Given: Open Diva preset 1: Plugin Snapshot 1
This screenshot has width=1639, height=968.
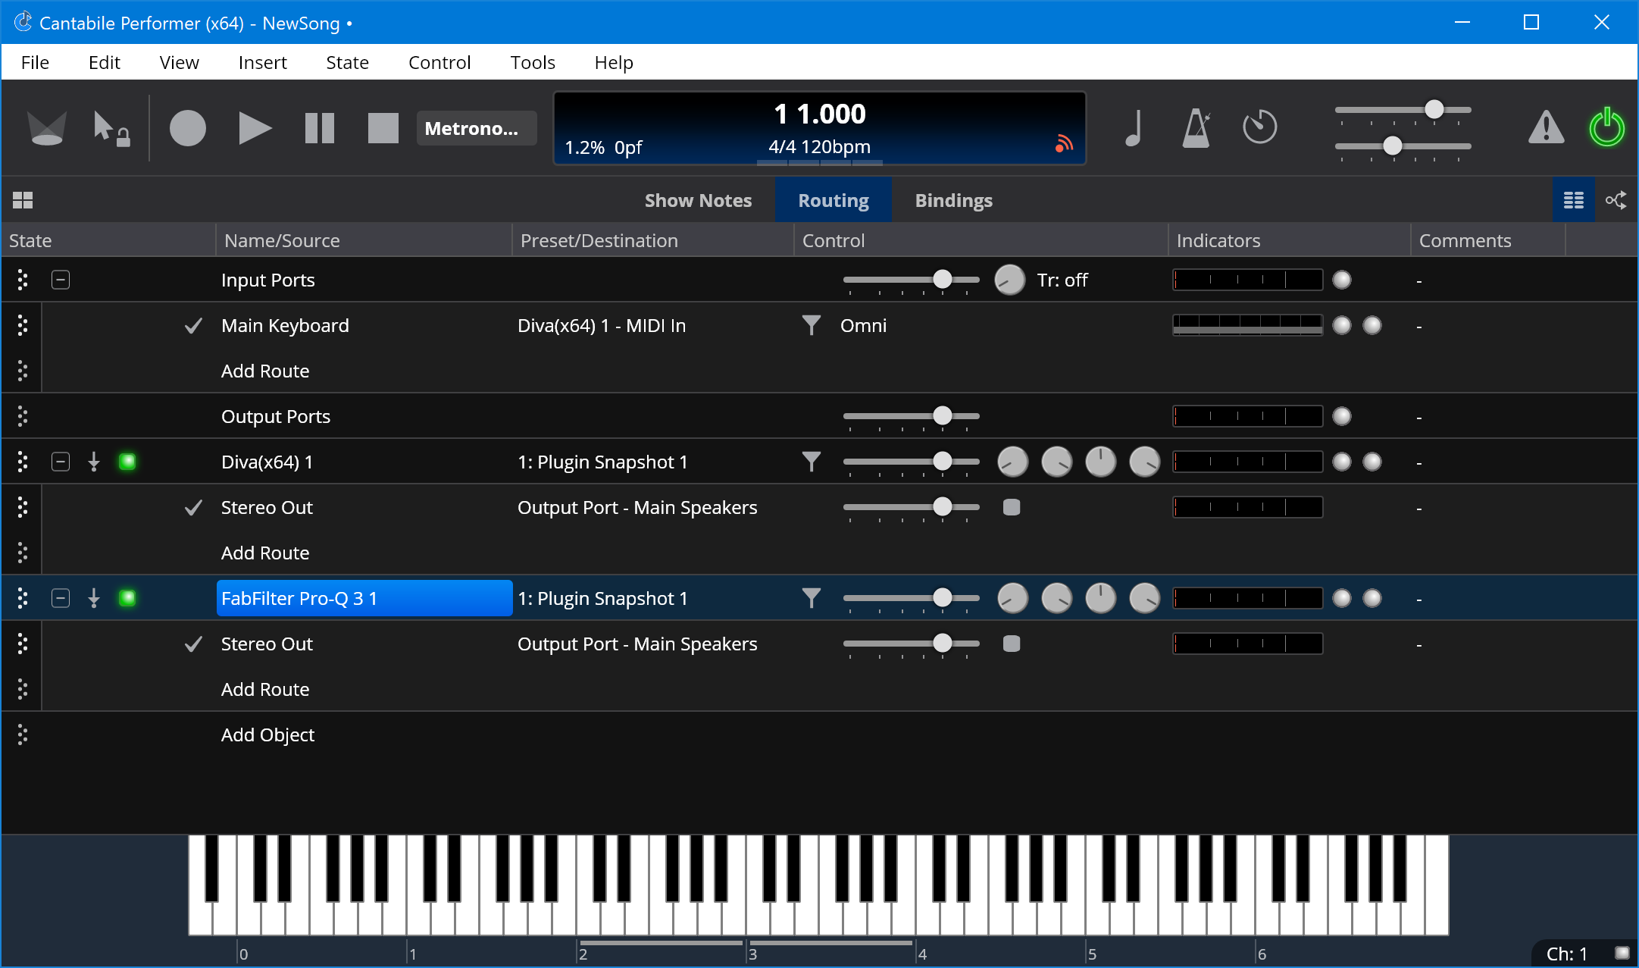Looking at the screenshot, I should coord(602,462).
